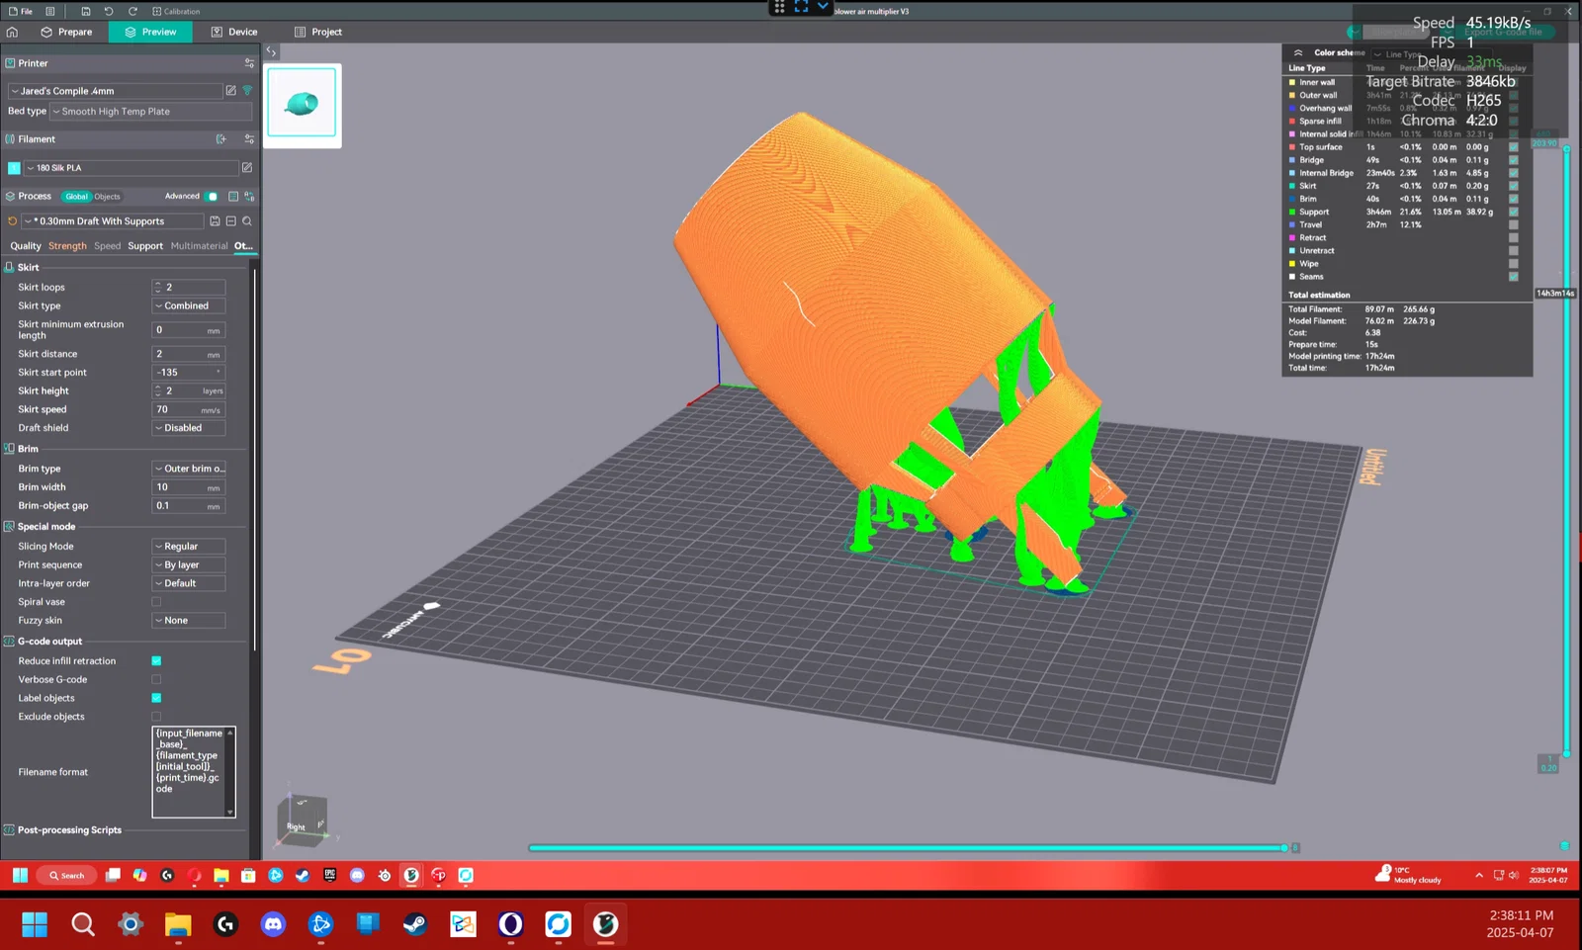Open the Print sequence dropdown
The image size is (1582, 950).
189,565
